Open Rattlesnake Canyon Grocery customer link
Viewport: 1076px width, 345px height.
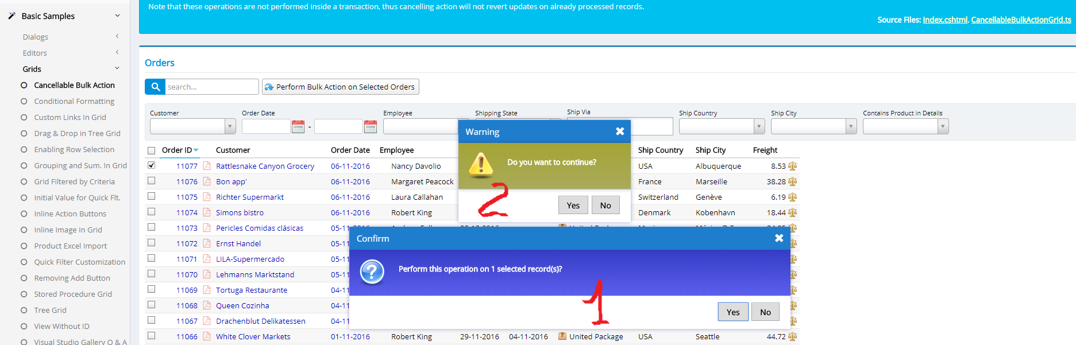coord(265,166)
